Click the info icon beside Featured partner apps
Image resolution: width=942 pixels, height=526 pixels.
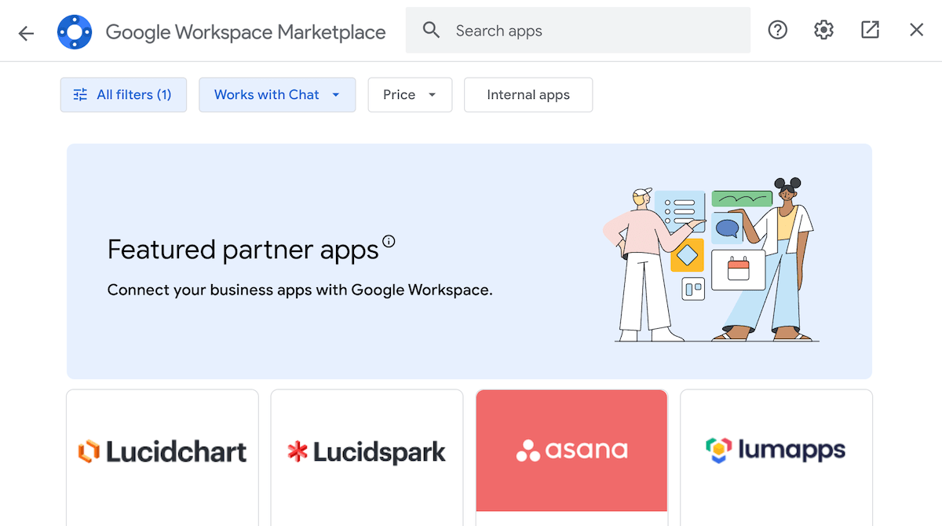click(389, 241)
